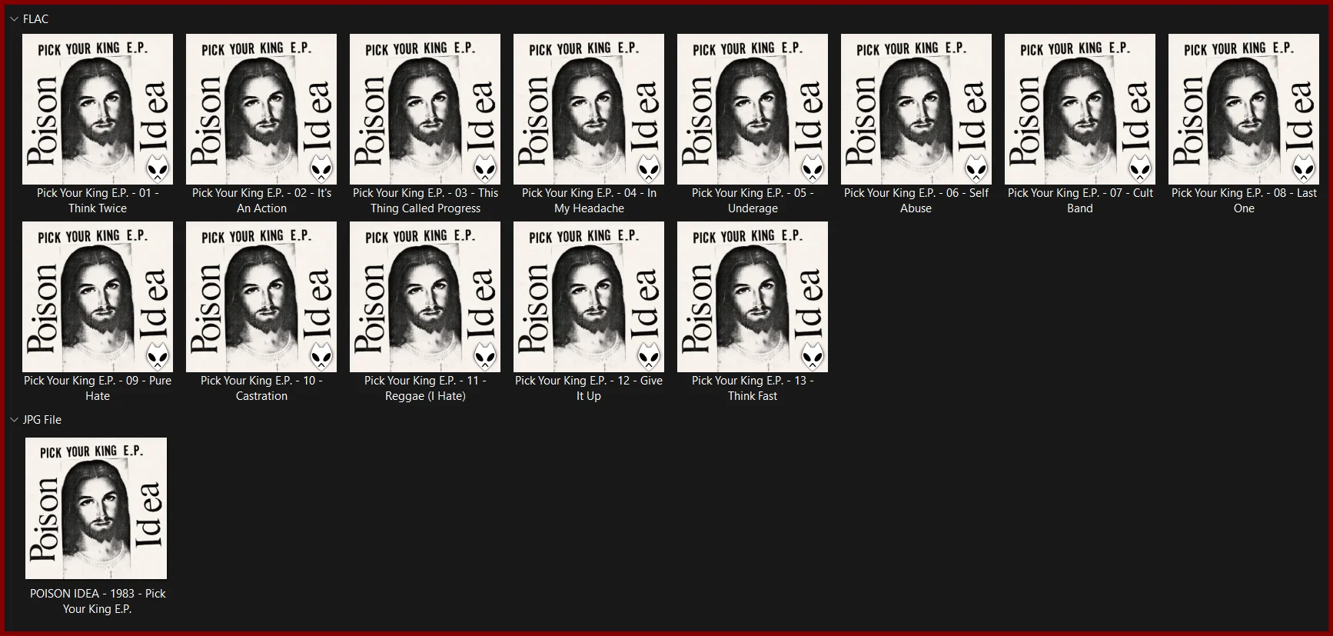Select the 07 - Cult Band thumbnail
Viewport: 1333px width, 636px height.
click(1080, 109)
